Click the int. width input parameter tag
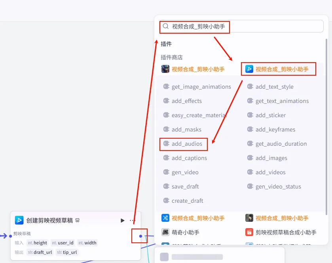Screen dimensions: 332x263 tap(87, 243)
